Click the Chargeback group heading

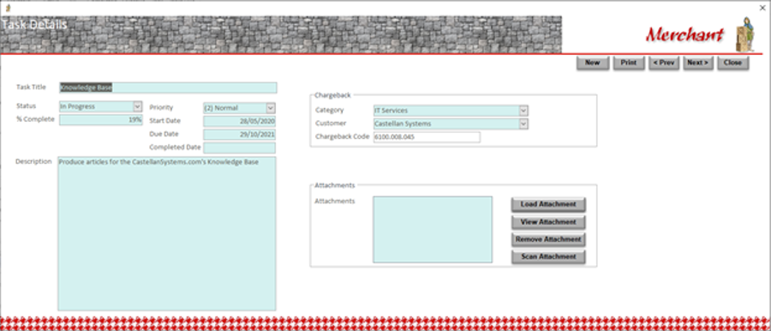(333, 95)
